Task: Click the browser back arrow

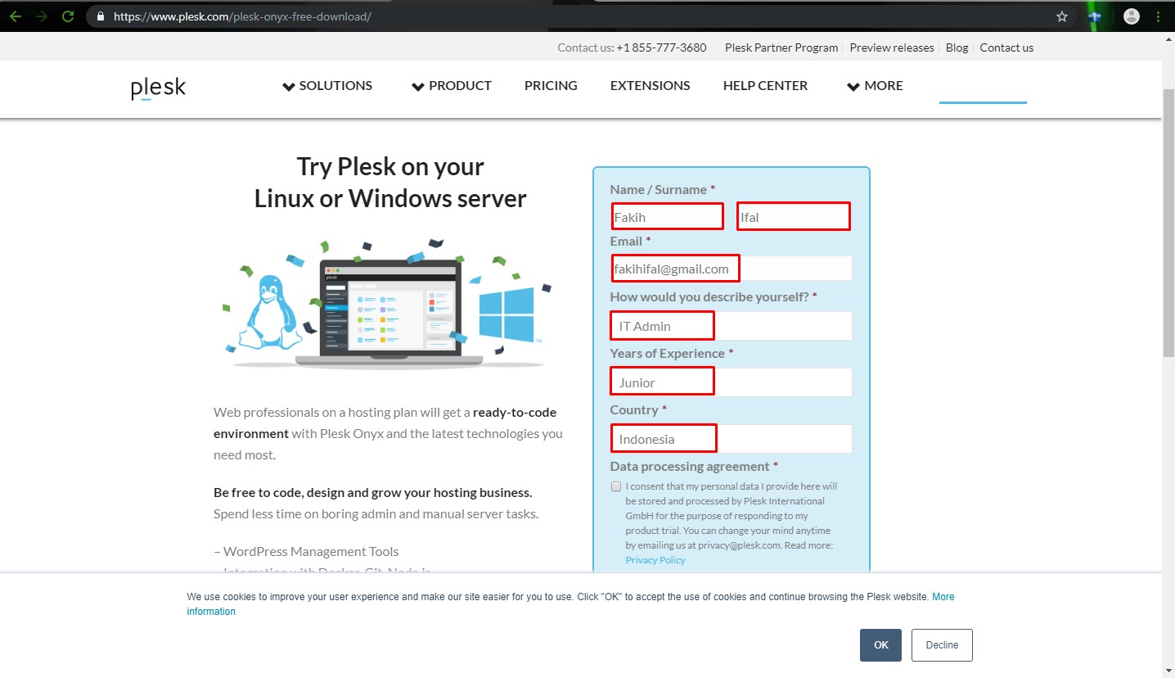Action: (16, 16)
